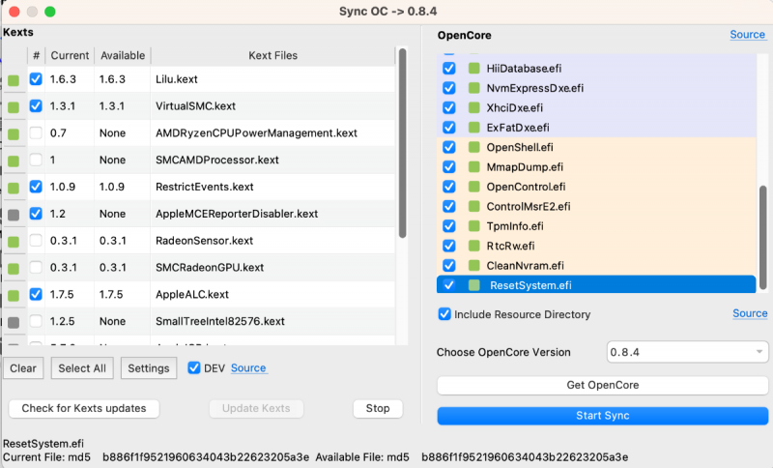This screenshot has width=773, height=468.
Task: Open the Source link beside OpenCore
Action: [x=747, y=35]
